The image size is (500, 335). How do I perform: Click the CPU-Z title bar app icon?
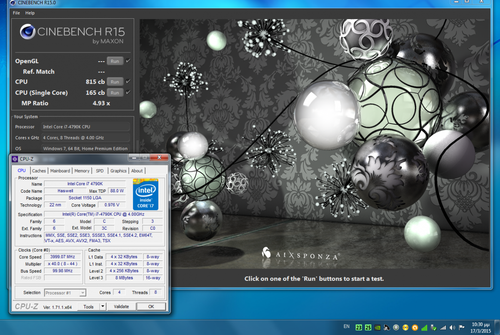coord(15,159)
